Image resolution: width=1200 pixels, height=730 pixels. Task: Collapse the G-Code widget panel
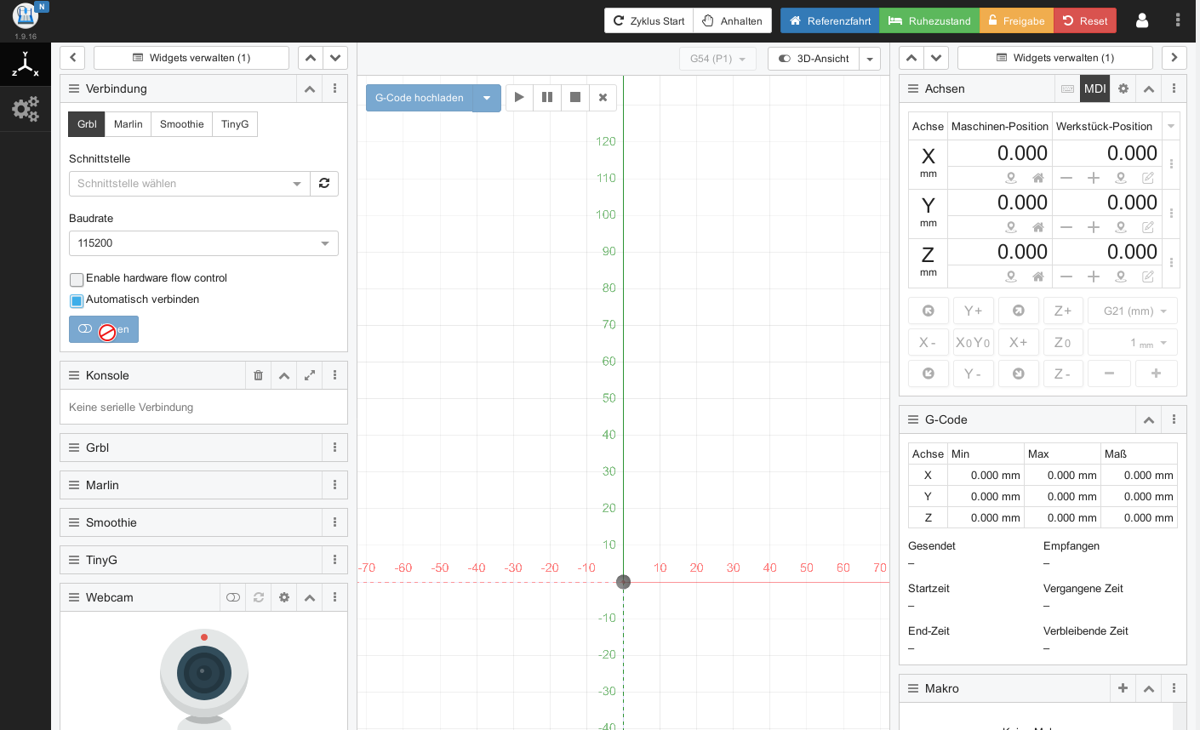click(1148, 419)
